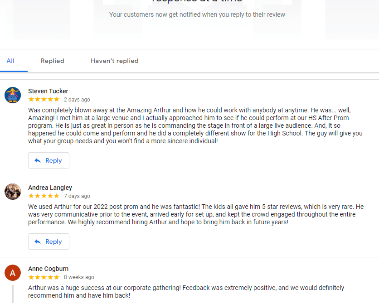Click five-star rating on Andrea Langley's review
This screenshot has width=379, height=304.
coord(44,196)
